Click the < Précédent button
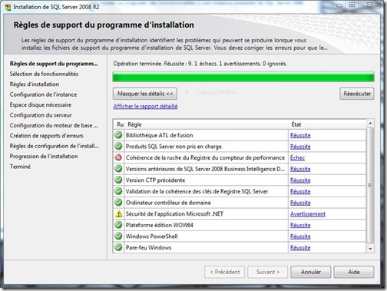387x291 pixels. pyautogui.click(x=225, y=272)
